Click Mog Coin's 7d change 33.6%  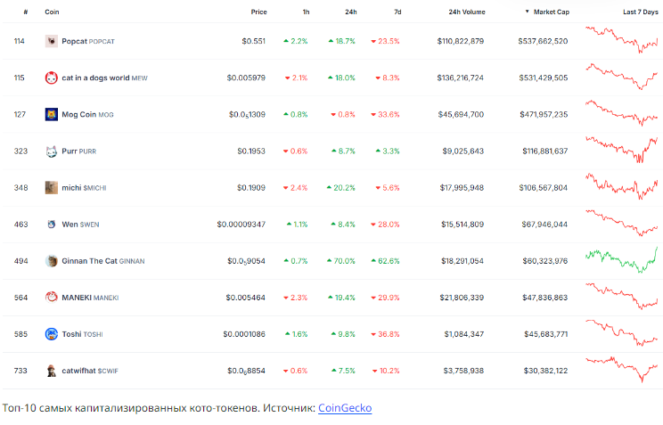tap(385, 114)
